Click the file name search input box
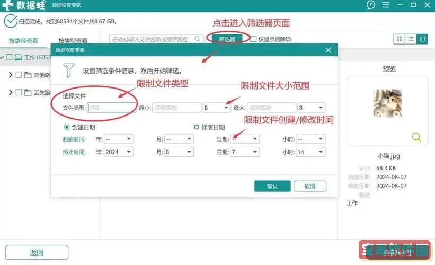This screenshot has height=265, width=435. (156, 39)
